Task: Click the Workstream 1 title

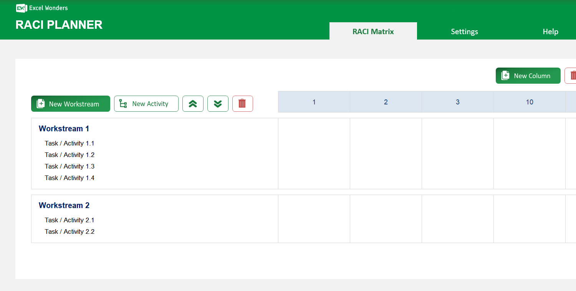Action: [x=64, y=129]
